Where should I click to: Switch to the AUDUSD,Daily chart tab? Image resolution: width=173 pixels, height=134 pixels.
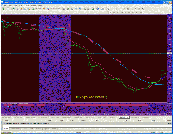pyautogui.click(x=55, y=117)
